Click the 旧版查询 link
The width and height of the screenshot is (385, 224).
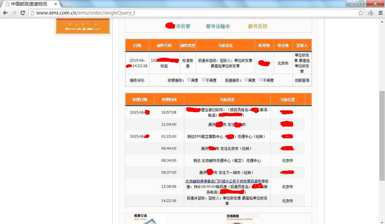[x=302, y=81]
